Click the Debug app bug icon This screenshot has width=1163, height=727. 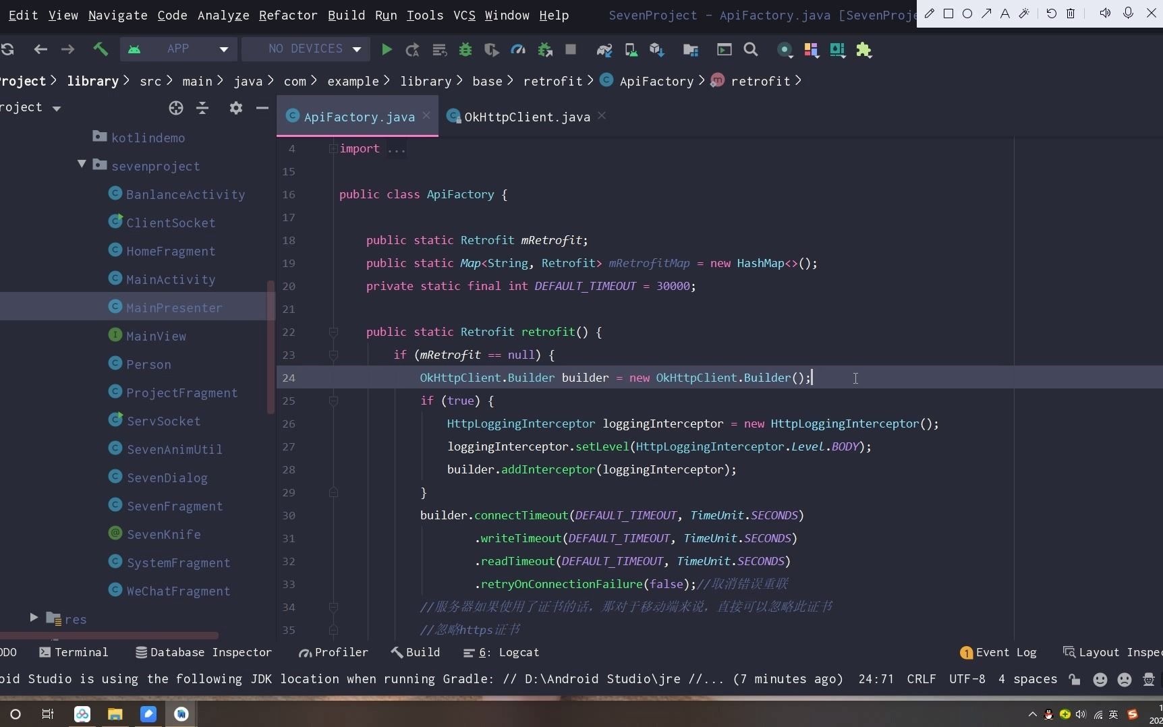465,49
